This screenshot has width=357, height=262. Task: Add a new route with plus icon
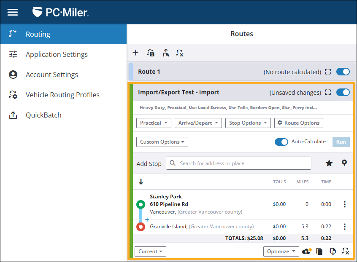135,53
